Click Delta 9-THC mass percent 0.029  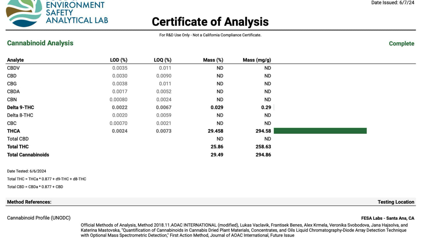coord(217,107)
